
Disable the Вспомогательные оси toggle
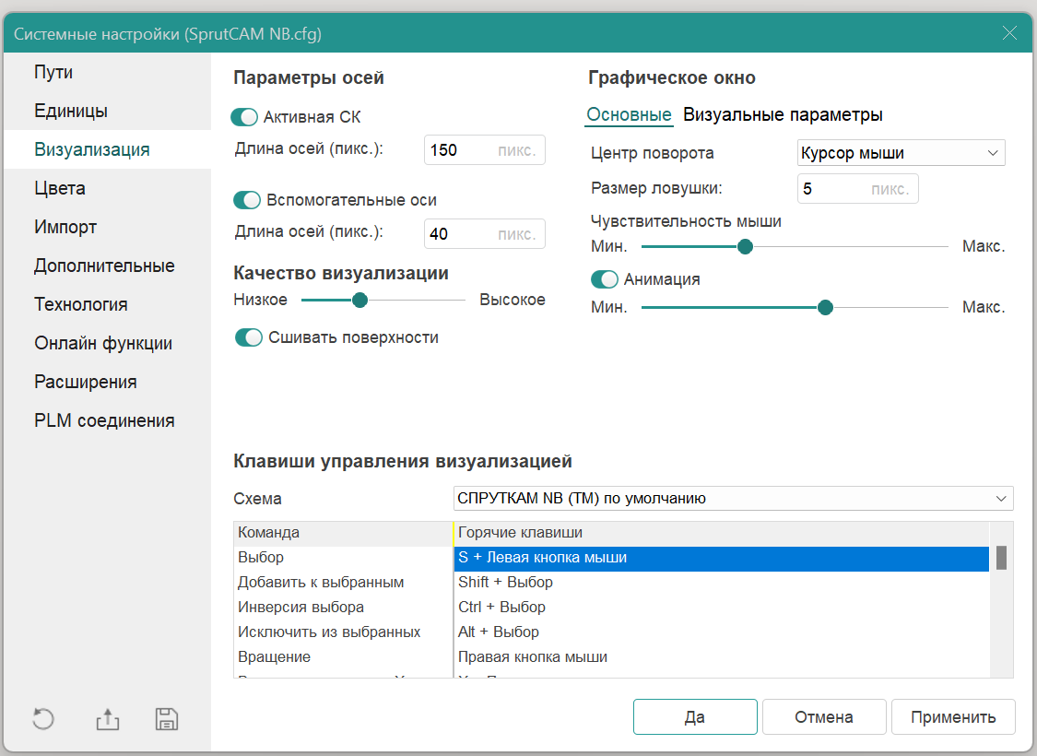click(247, 200)
